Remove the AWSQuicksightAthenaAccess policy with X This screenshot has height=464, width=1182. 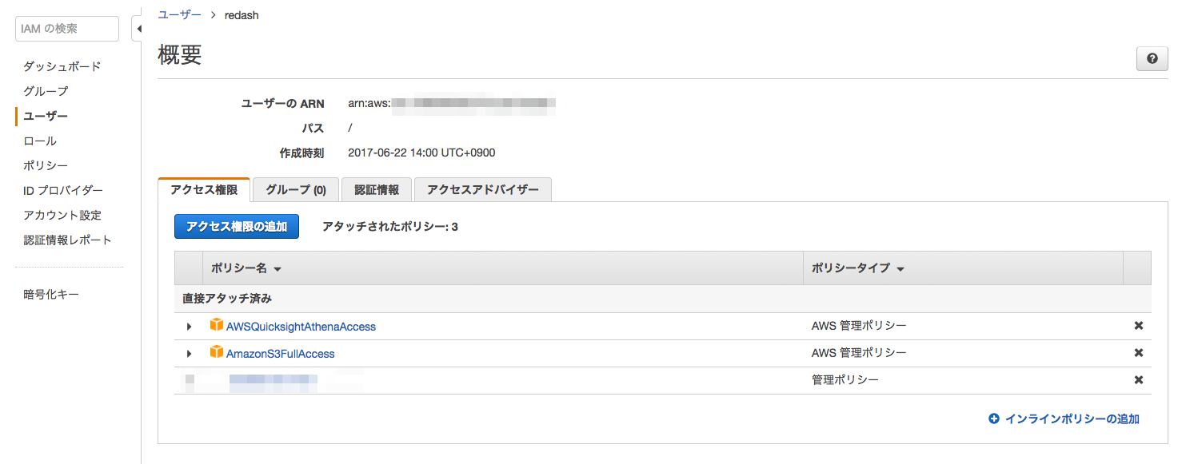tap(1139, 326)
